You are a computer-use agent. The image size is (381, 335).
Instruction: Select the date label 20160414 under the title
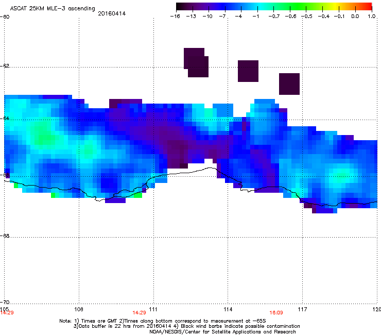point(112,13)
